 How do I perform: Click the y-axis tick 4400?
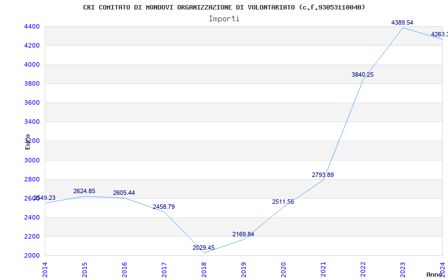[x=32, y=26]
